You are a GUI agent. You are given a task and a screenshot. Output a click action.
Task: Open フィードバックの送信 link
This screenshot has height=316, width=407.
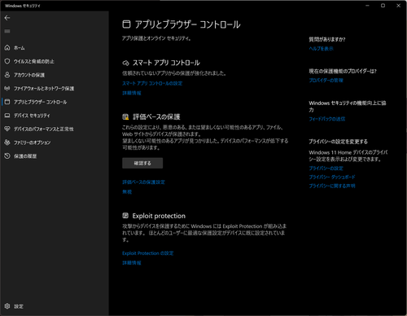pyautogui.click(x=327, y=119)
